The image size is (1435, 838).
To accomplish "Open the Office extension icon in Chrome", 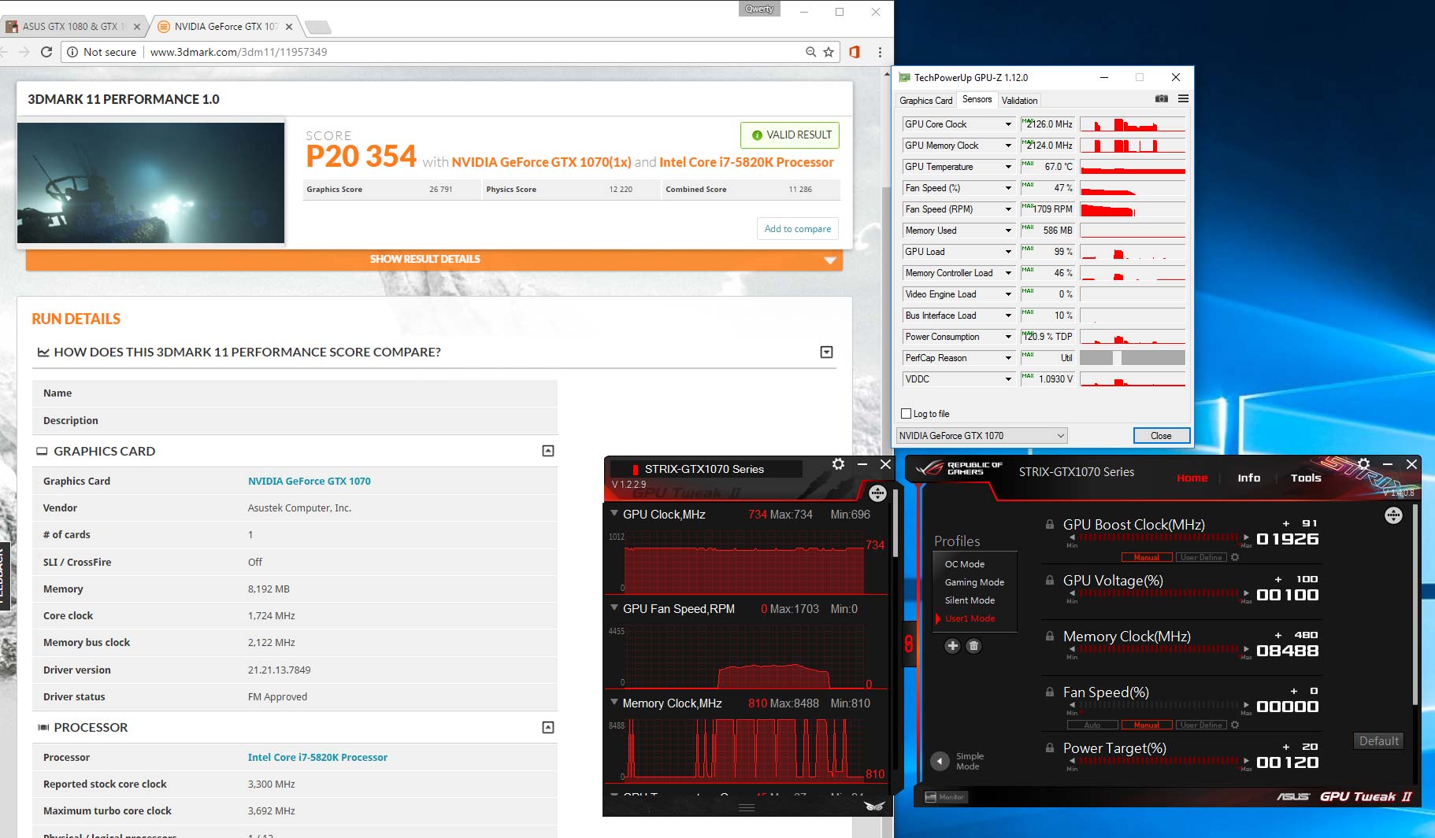I will (x=855, y=52).
